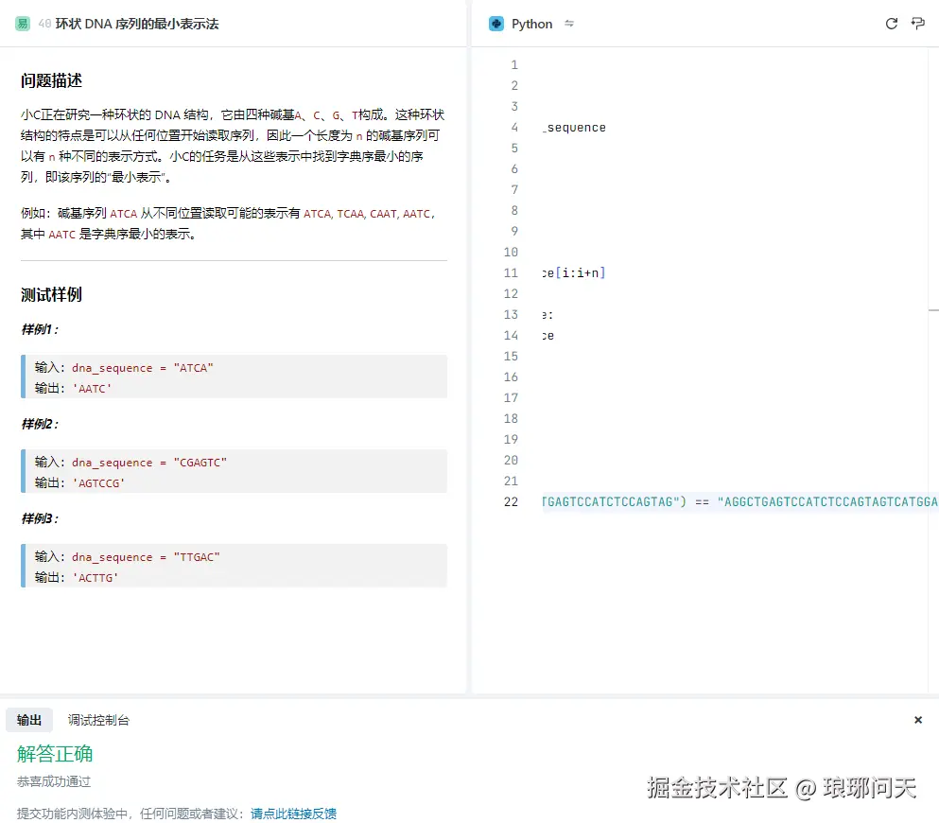The image size is (939, 823).
Task: Click the highlighted ATCA code in the description
Action: coord(123,213)
